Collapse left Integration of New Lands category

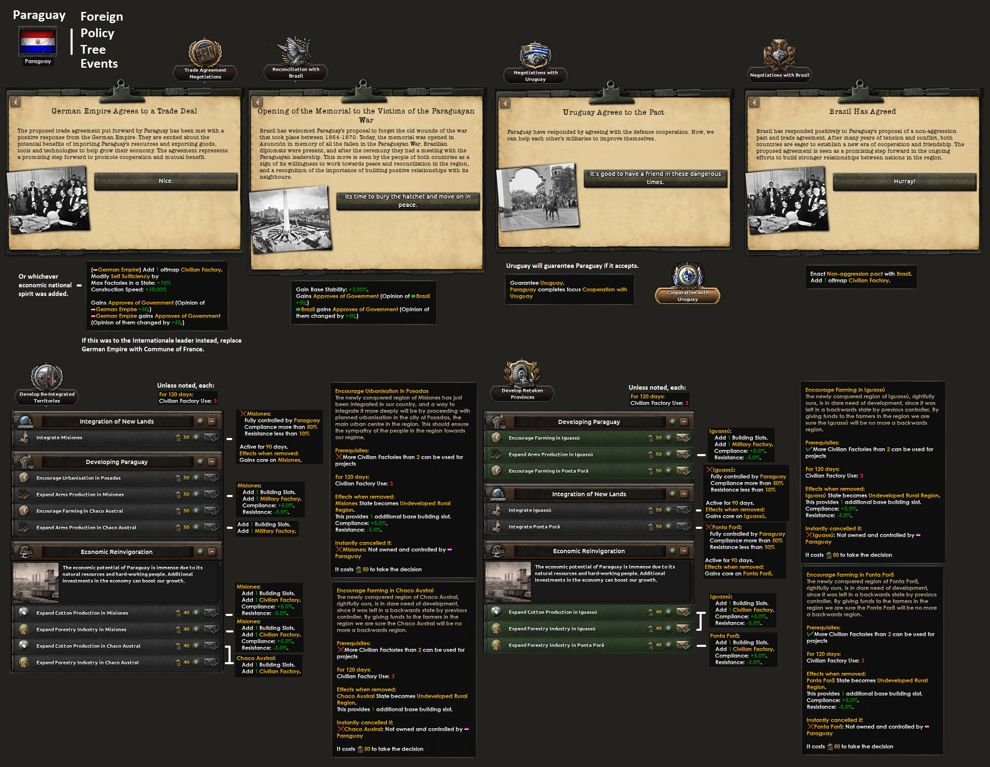[x=212, y=421]
